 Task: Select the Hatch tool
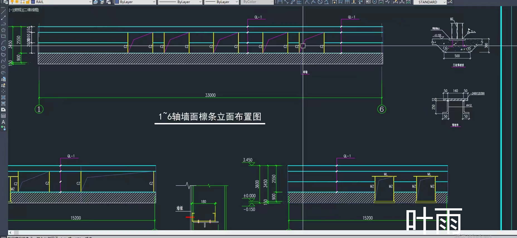click(3, 97)
